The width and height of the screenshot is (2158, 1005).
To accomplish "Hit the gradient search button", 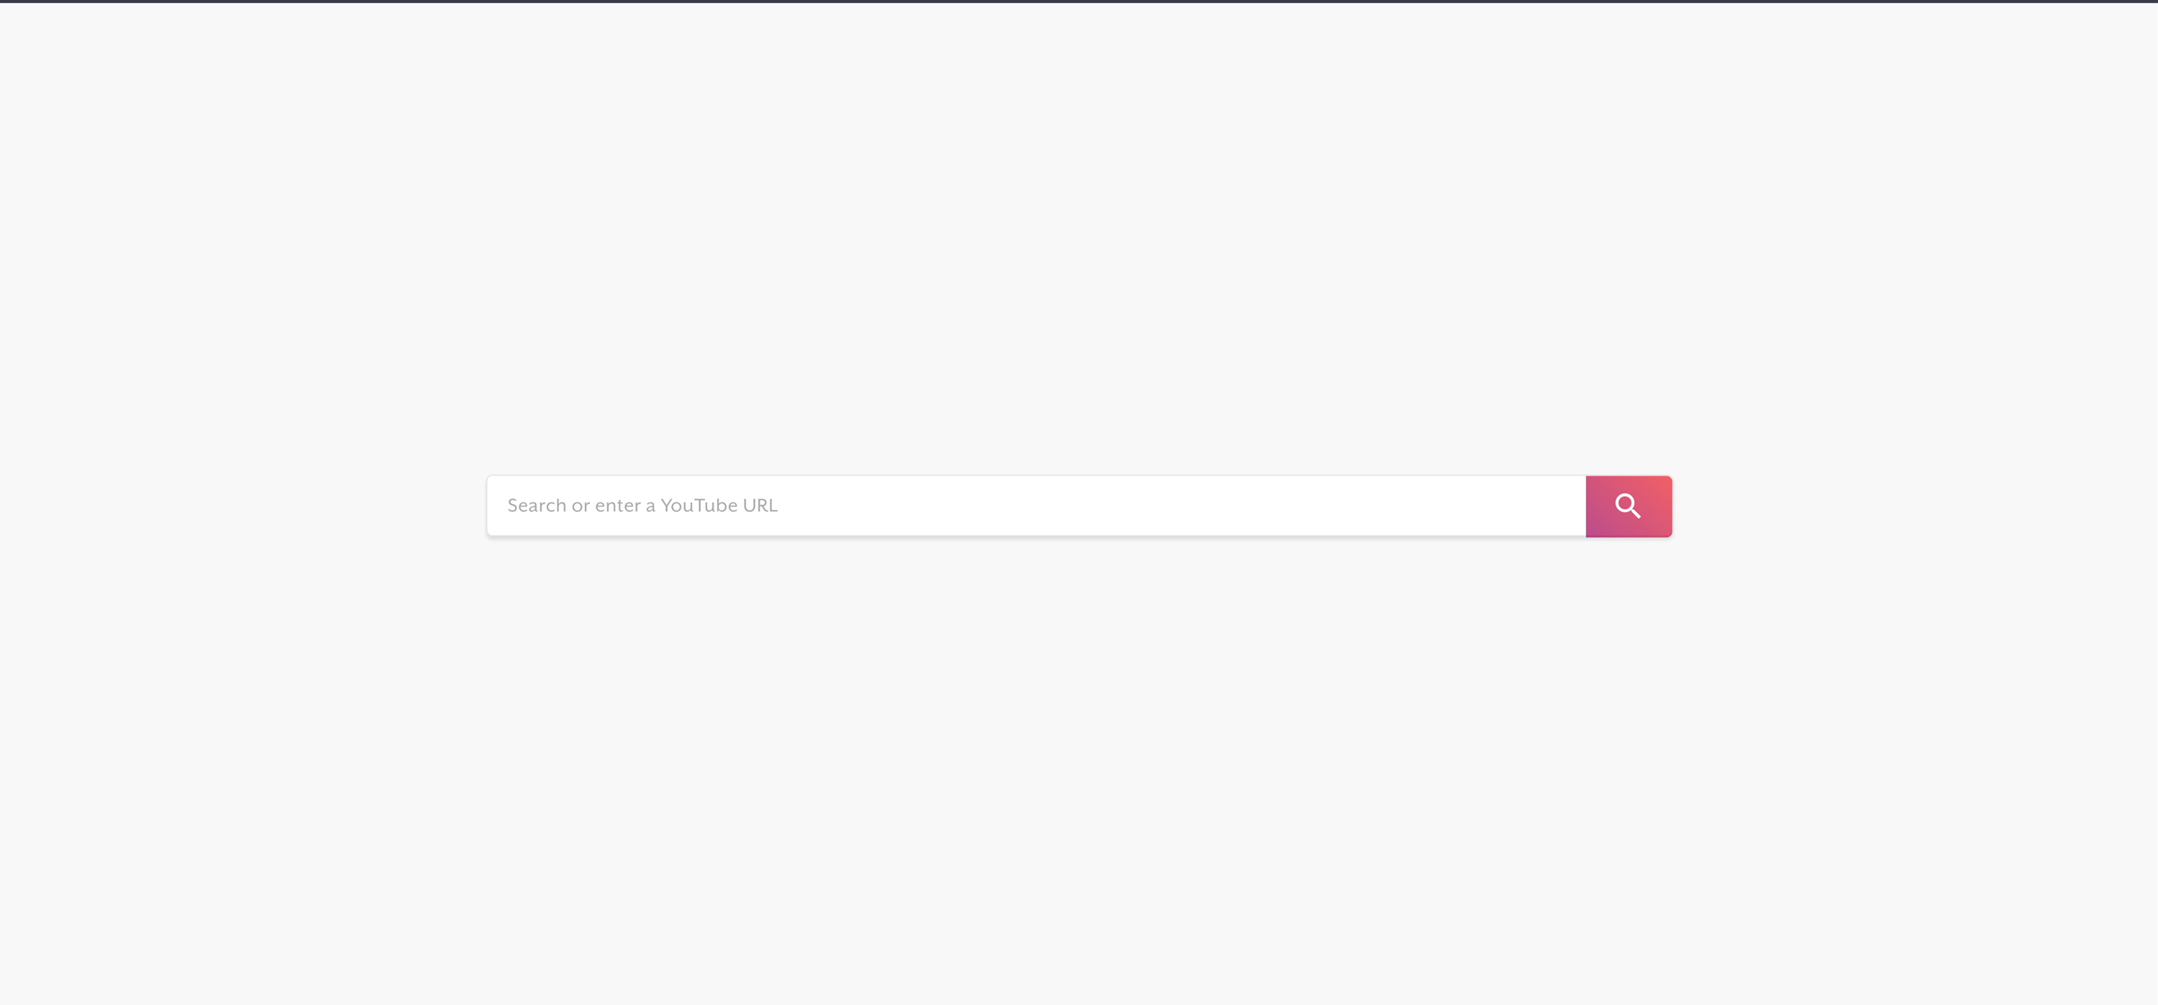I will coord(1629,506).
